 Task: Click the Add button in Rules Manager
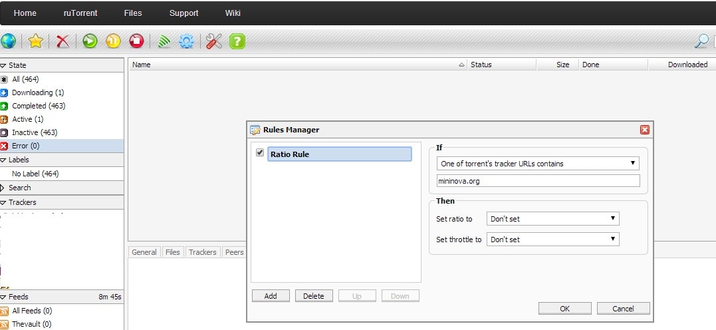(271, 296)
